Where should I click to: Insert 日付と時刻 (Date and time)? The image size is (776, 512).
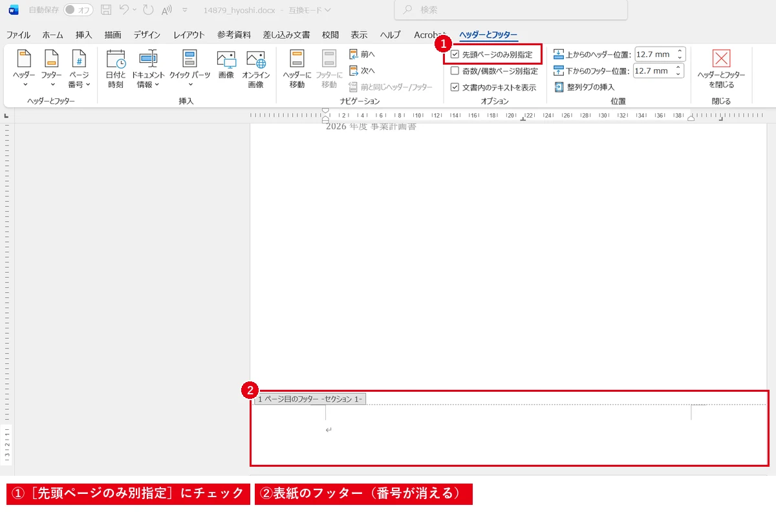click(116, 69)
